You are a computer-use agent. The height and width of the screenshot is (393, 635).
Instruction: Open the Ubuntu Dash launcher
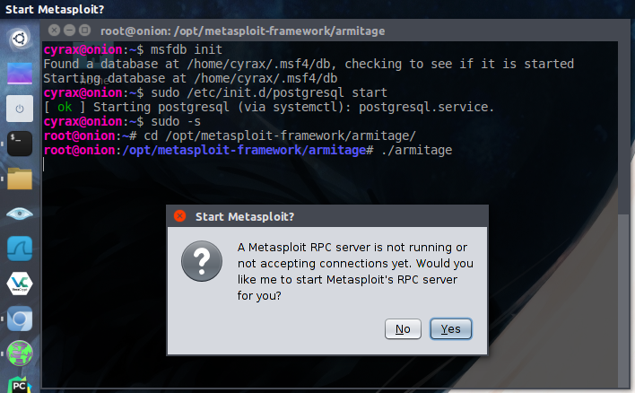[20, 39]
